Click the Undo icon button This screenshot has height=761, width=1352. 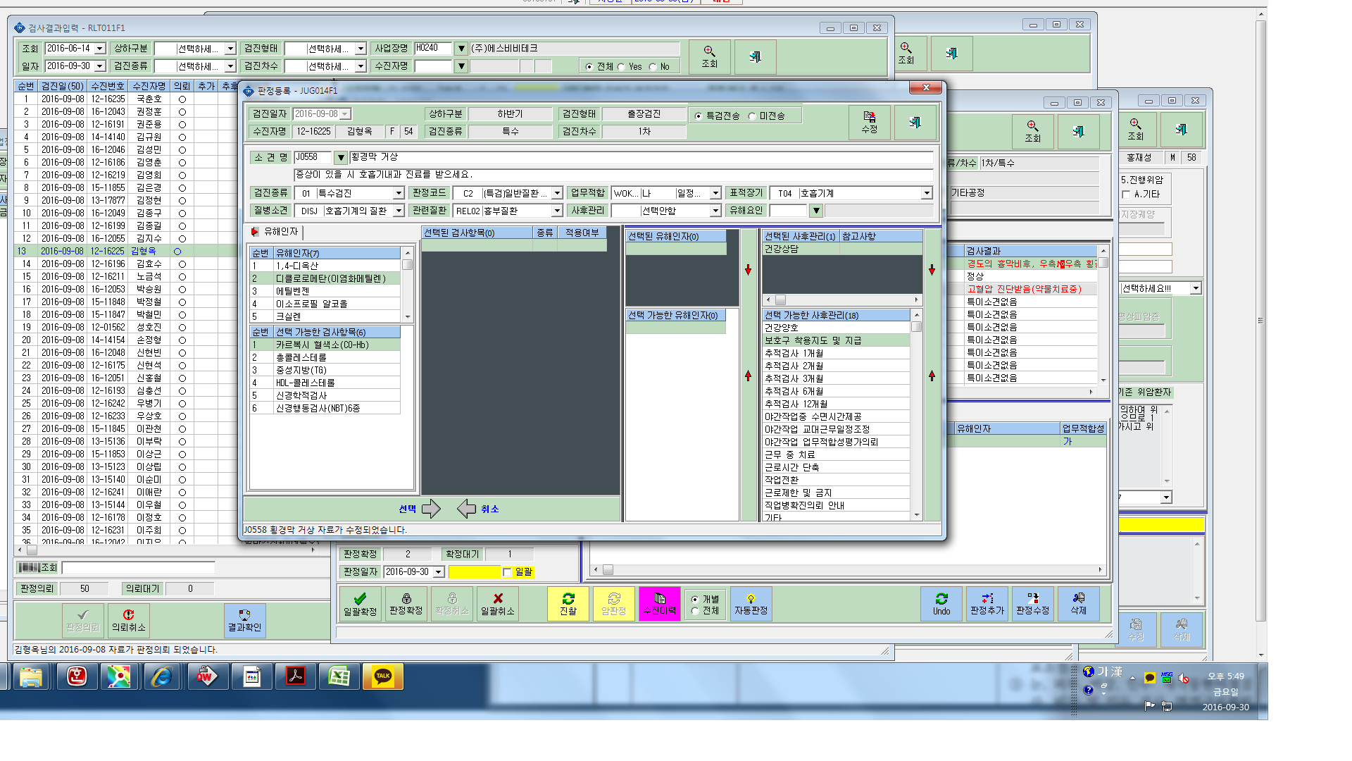[941, 604]
